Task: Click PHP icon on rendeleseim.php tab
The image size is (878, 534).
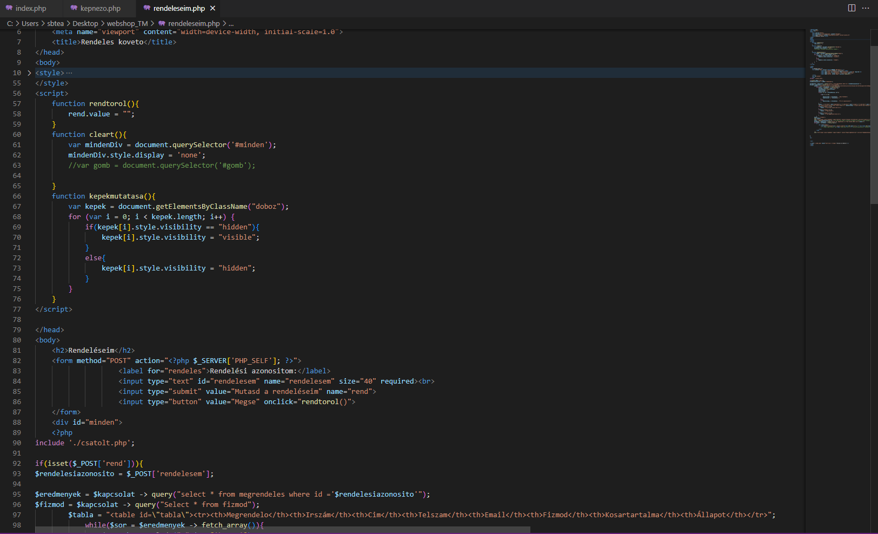Action: pos(147,8)
